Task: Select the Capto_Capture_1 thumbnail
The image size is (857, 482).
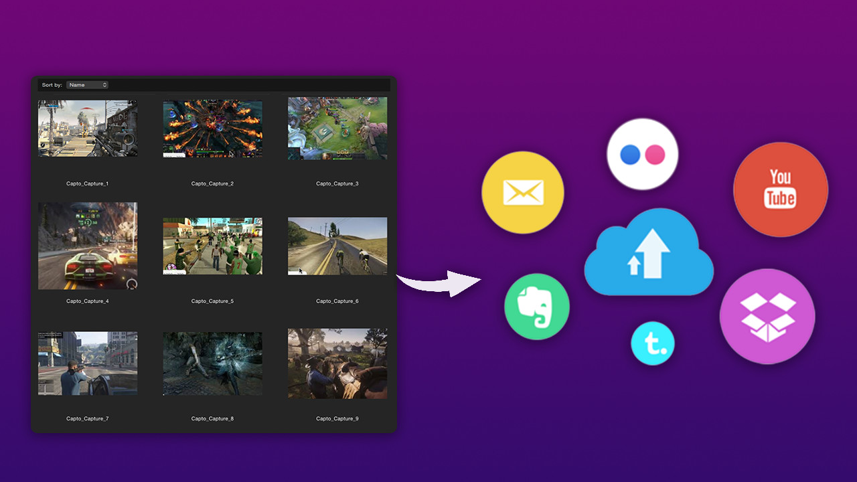Action: point(88,128)
